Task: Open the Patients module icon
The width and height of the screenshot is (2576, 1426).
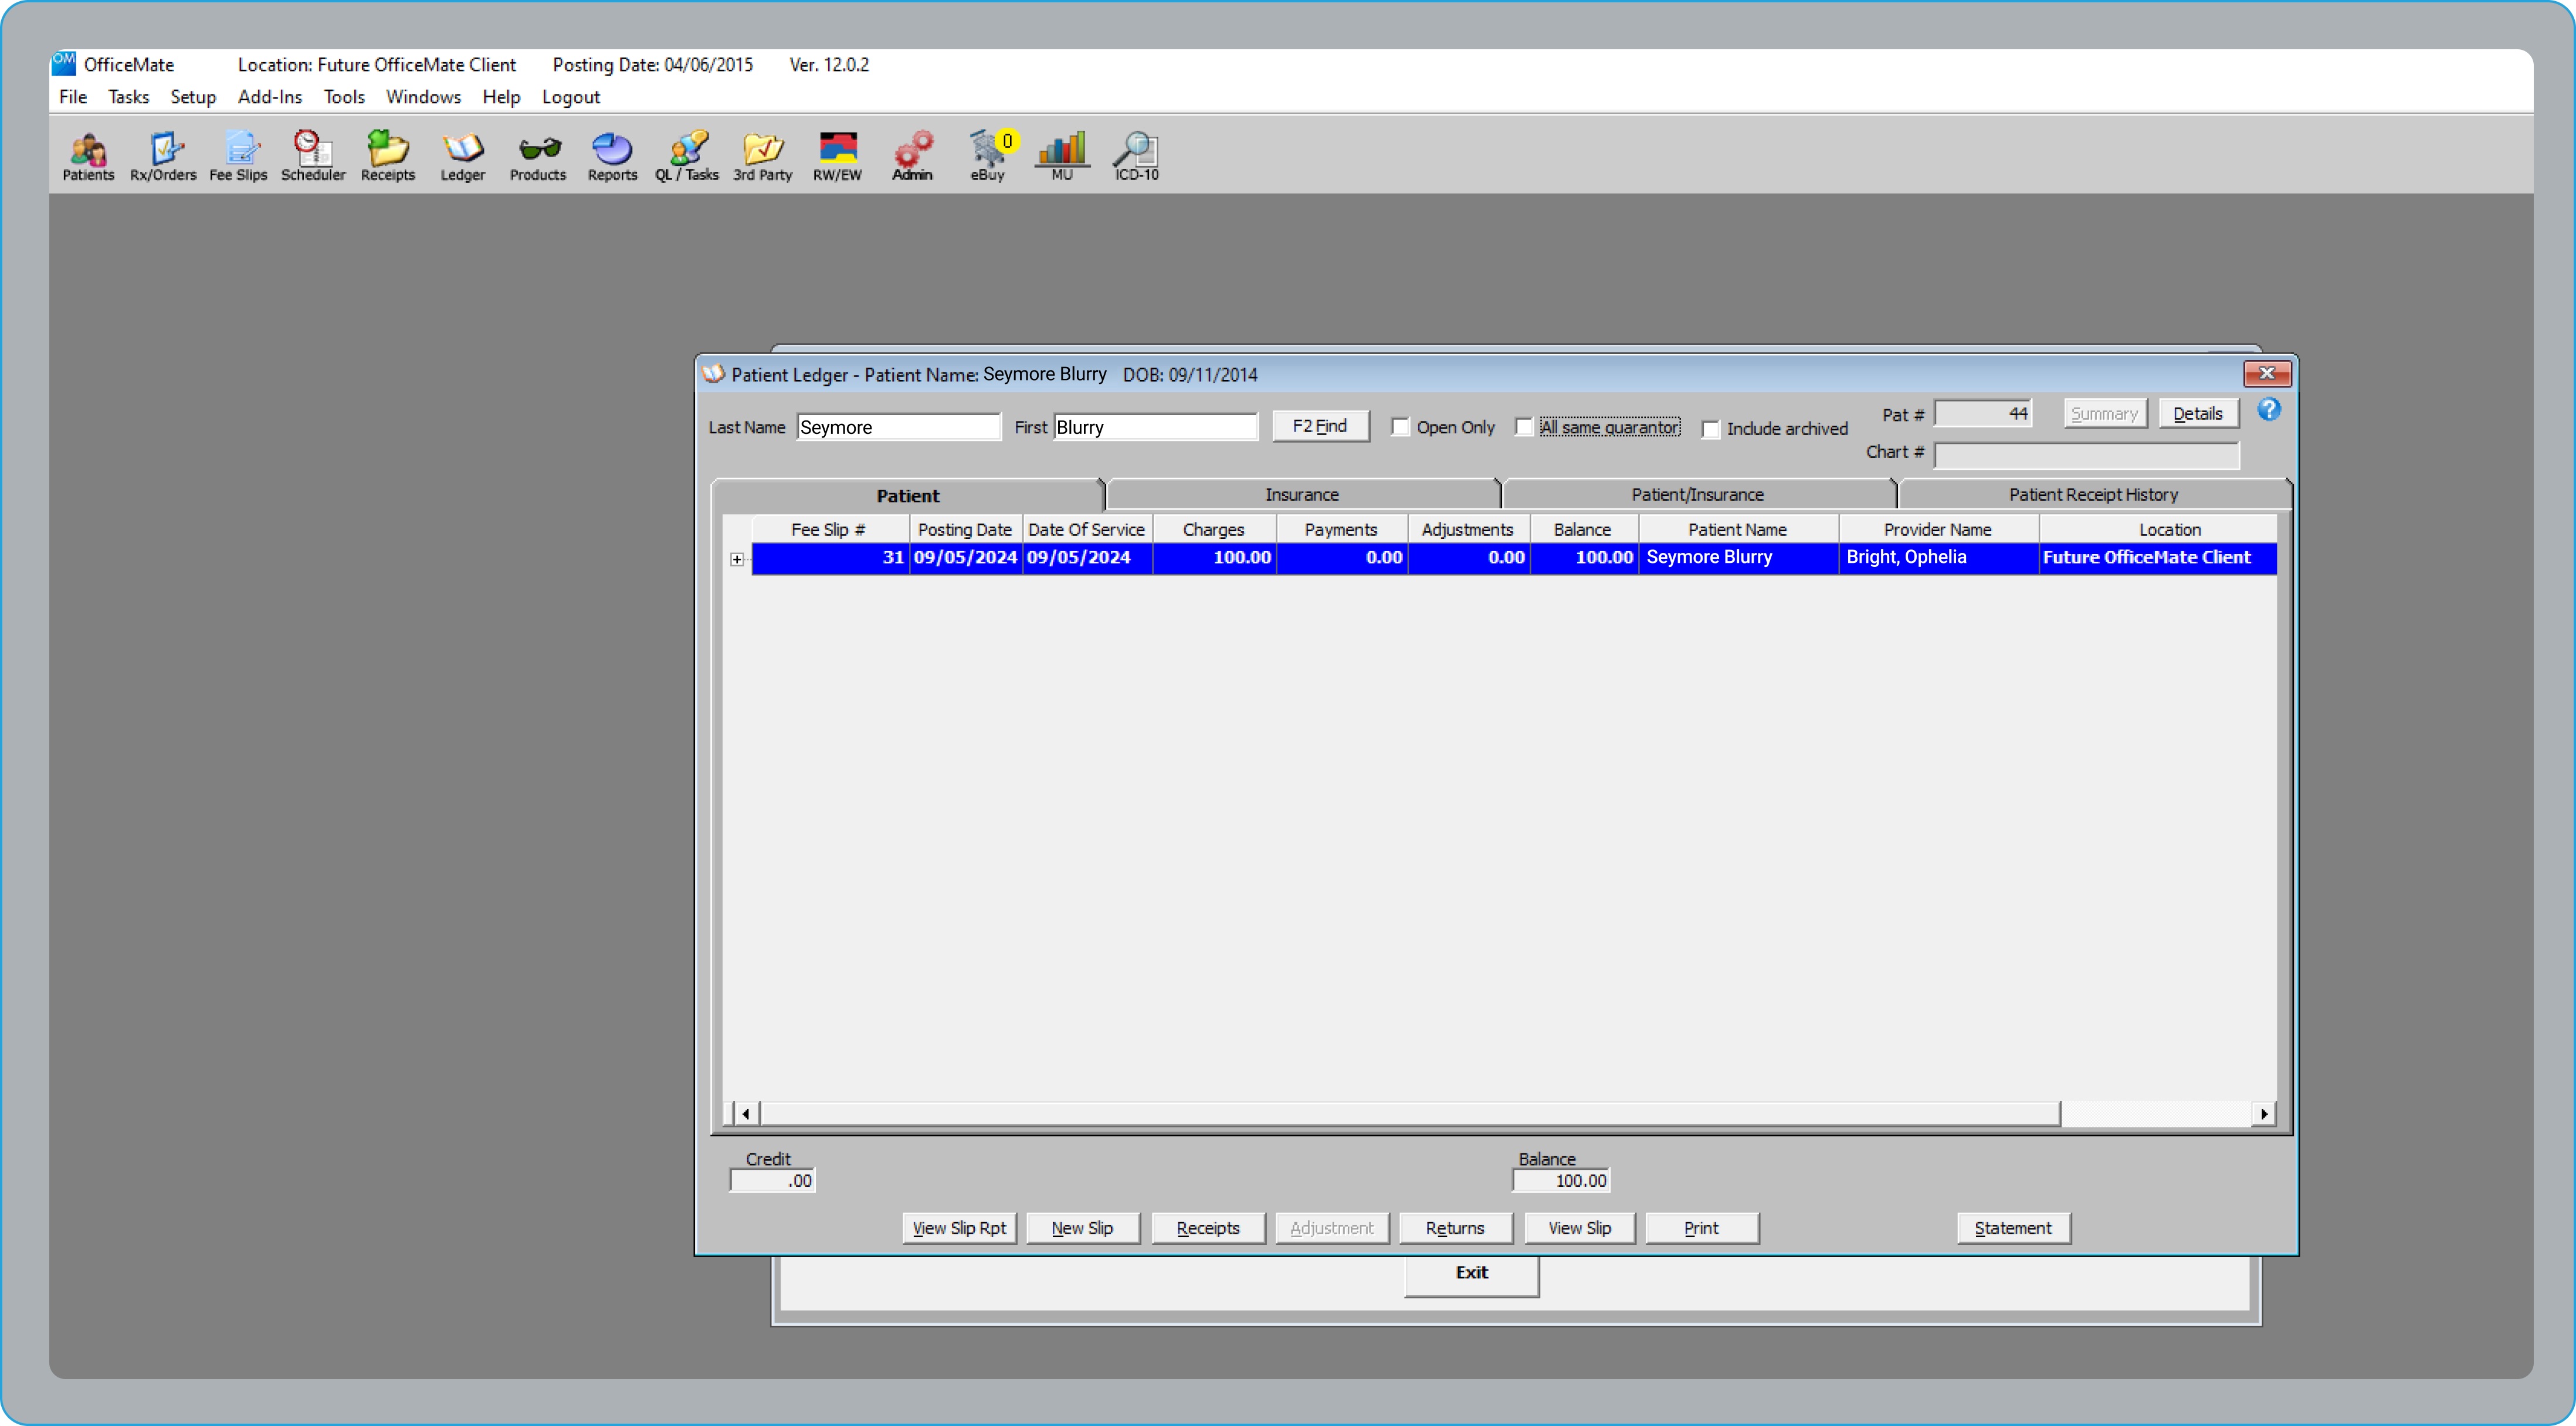Action: [88, 156]
